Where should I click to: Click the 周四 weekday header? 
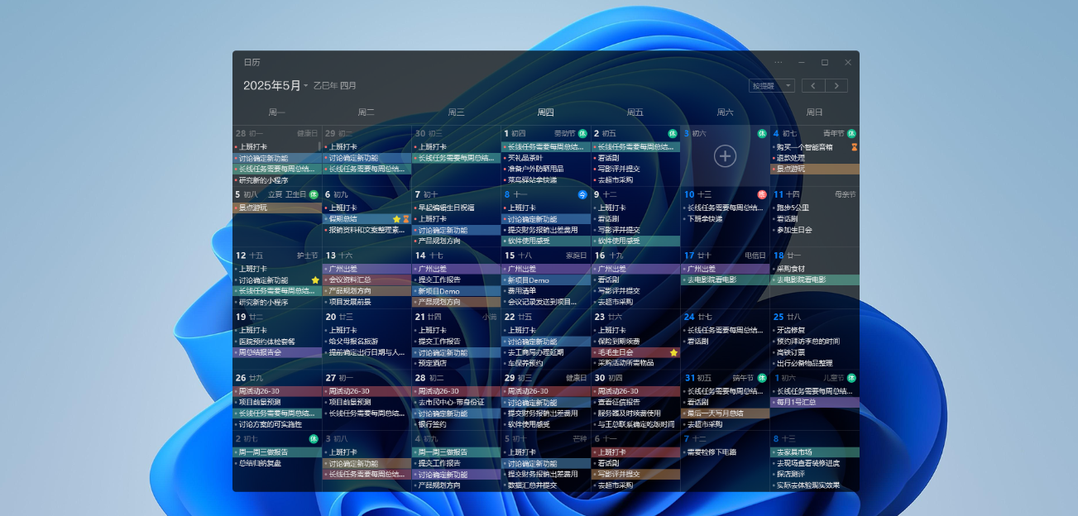(546, 112)
